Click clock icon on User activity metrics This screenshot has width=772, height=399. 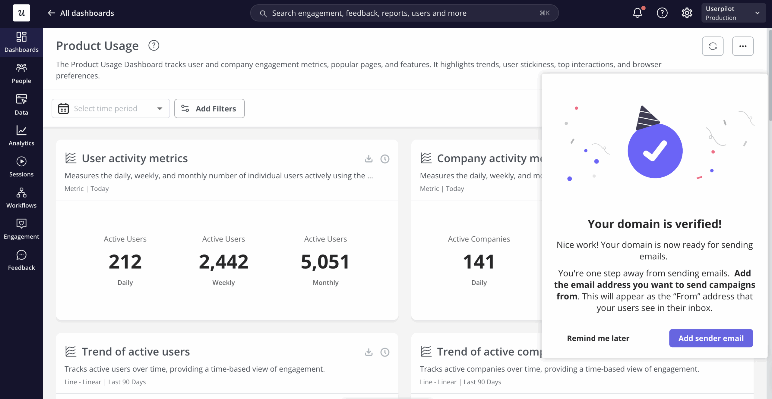tap(385, 159)
